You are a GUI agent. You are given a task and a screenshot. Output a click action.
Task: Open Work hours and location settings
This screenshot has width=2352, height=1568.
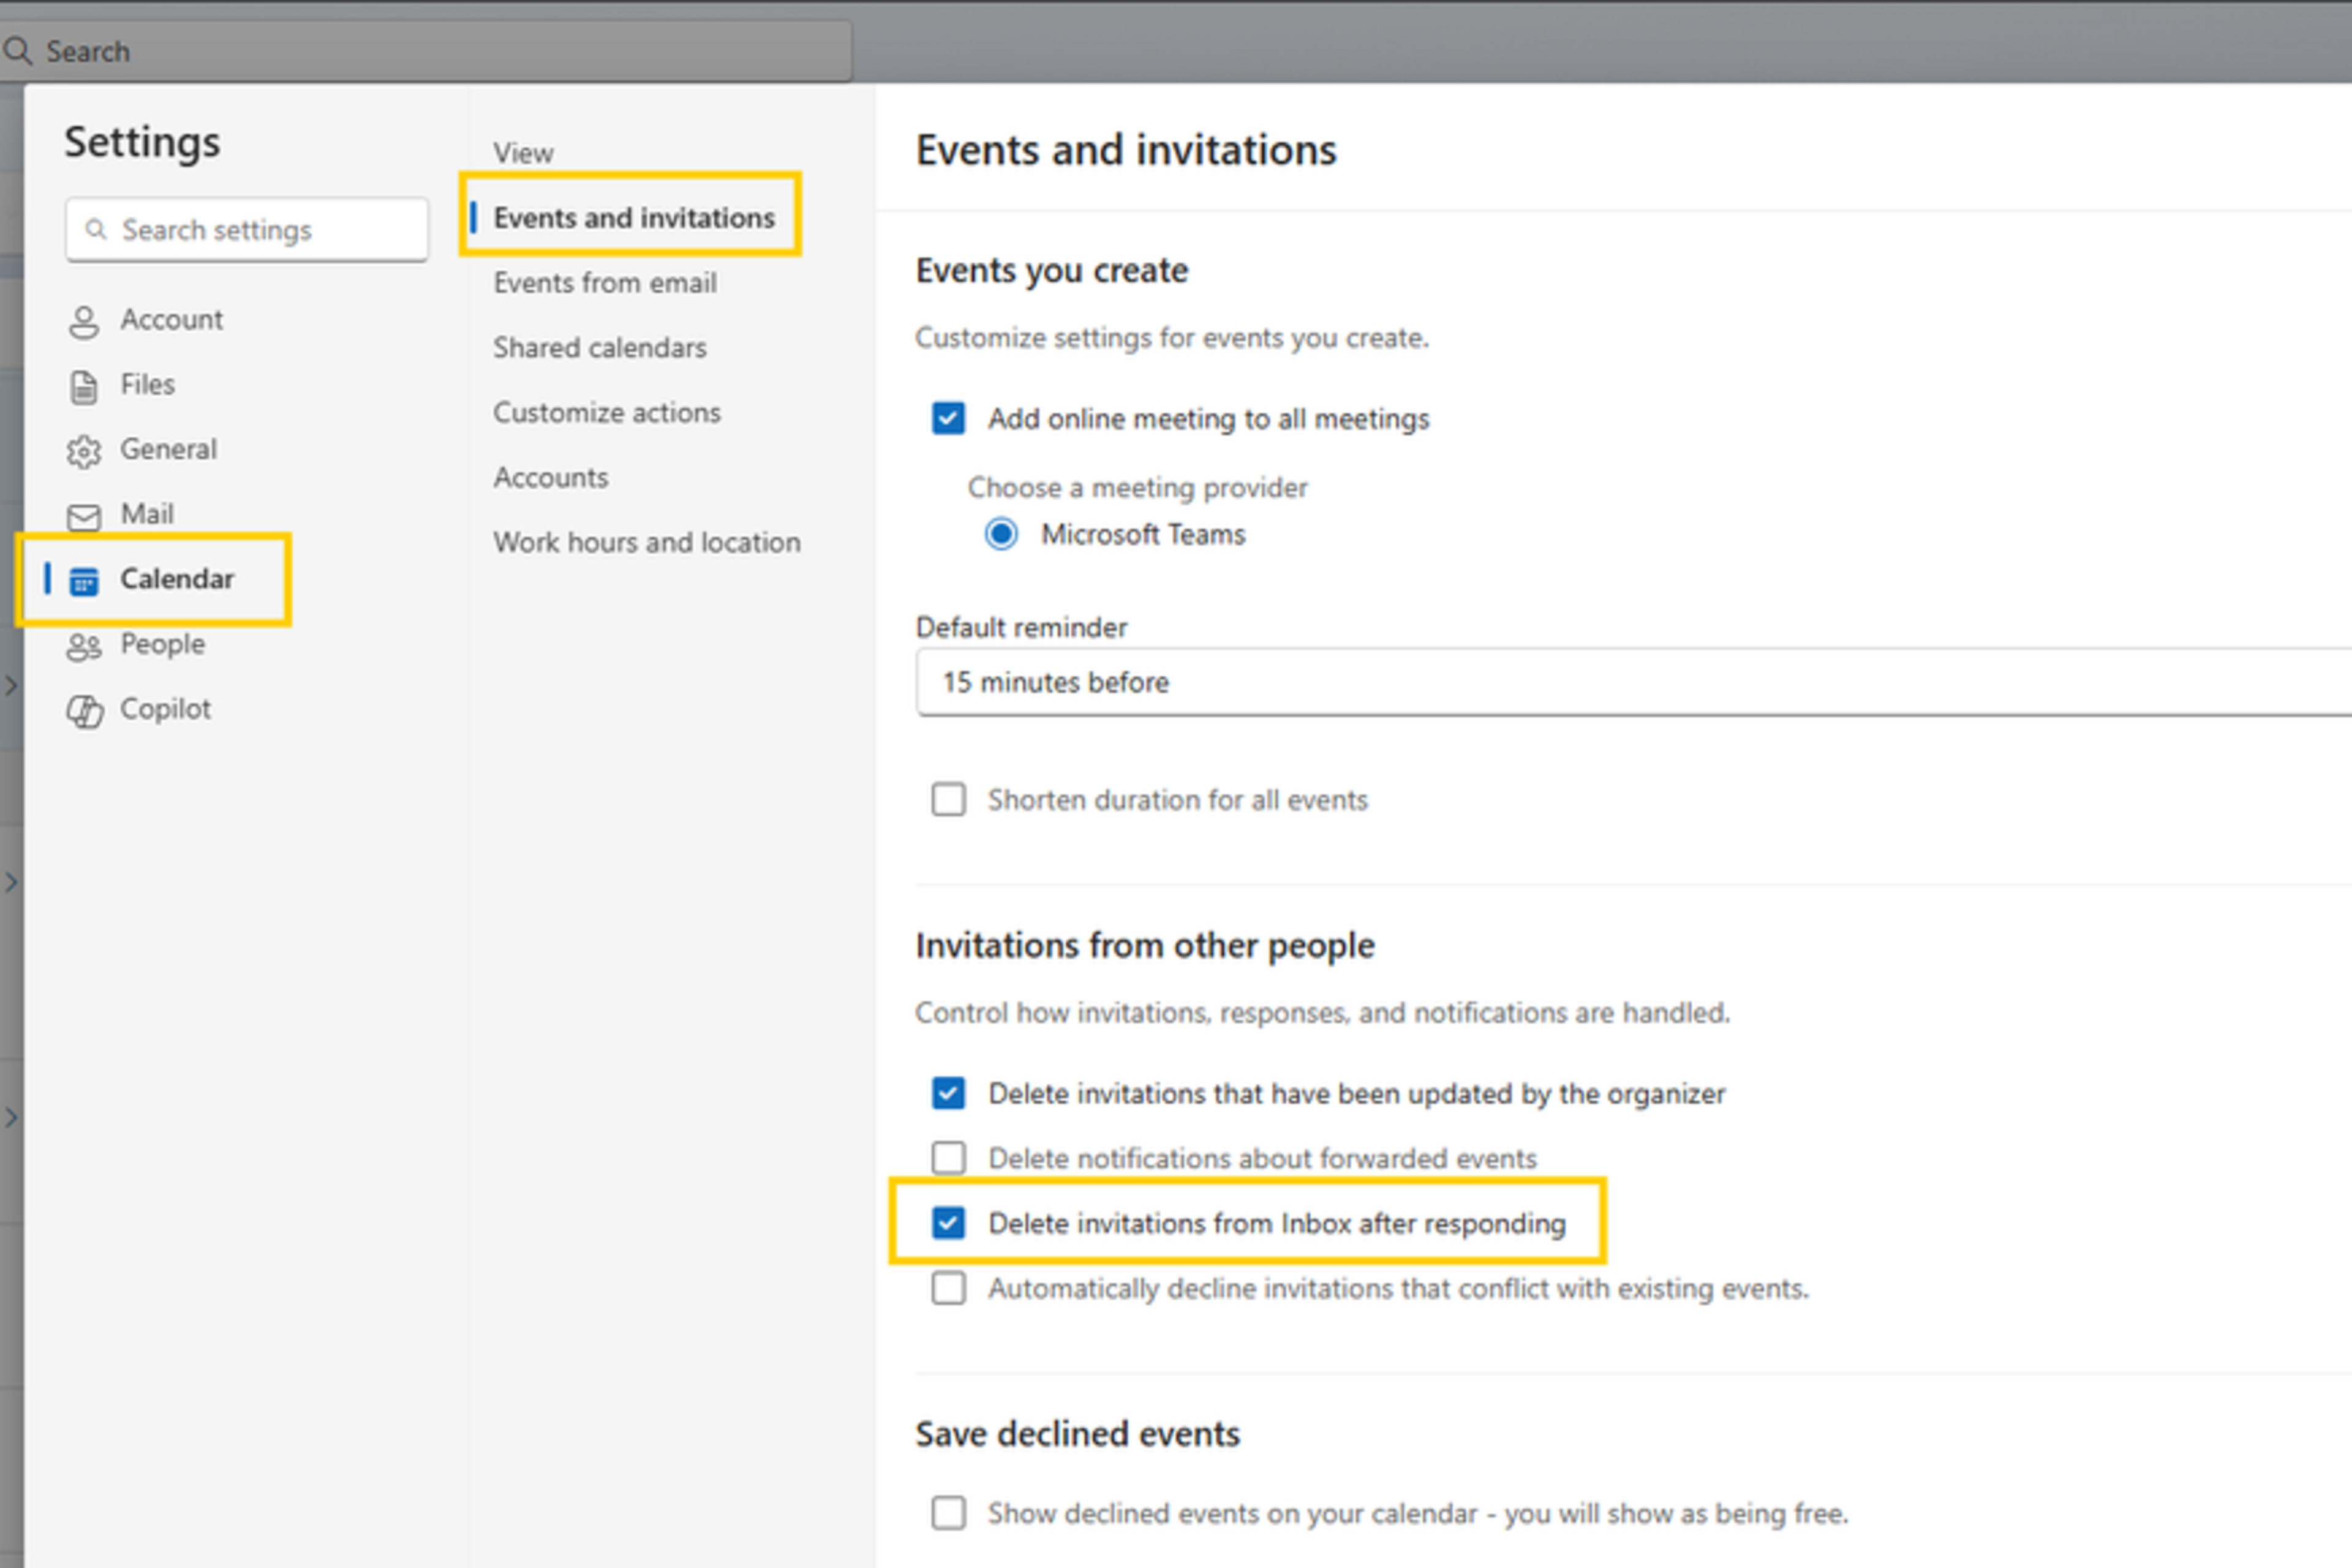tap(647, 543)
